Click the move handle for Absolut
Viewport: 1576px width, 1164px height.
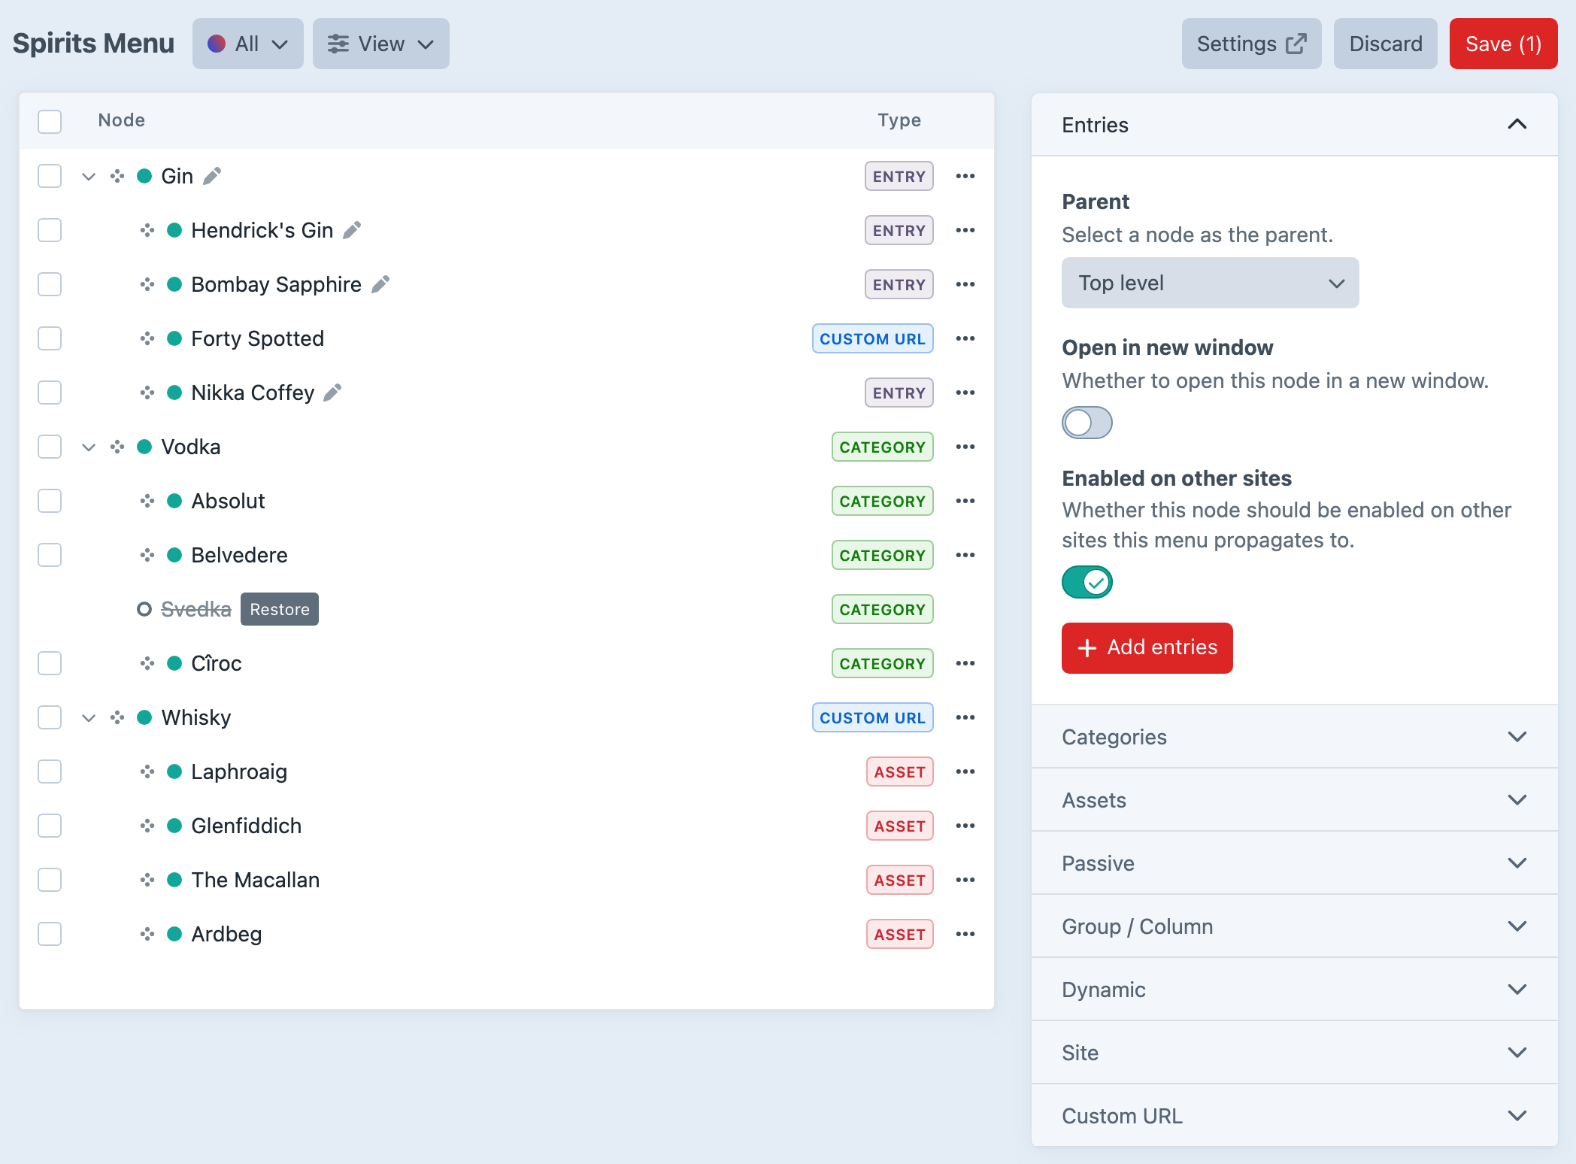(x=147, y=501)
